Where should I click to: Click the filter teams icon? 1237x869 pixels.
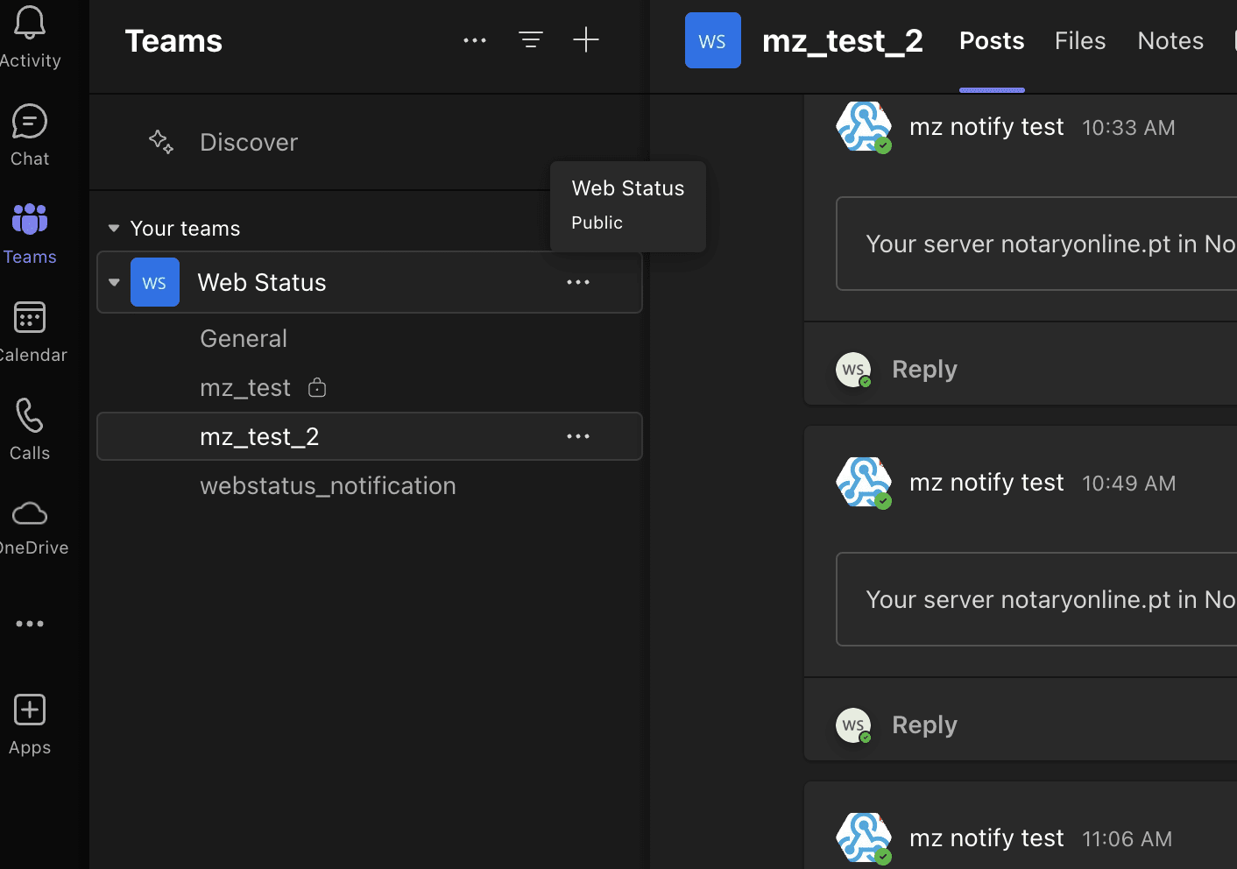pos(530,40)
